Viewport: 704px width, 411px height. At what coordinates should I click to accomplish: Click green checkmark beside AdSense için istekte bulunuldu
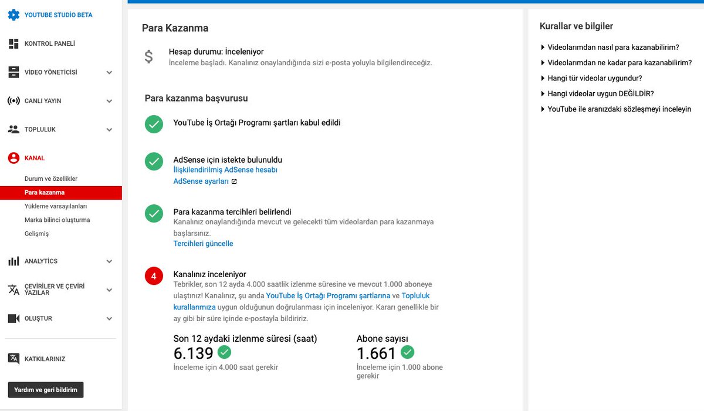[154, 161]
